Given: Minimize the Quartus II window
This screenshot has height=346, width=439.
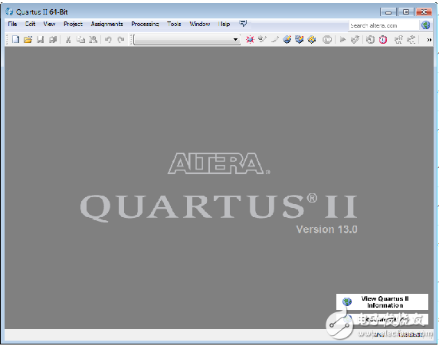Looking at the screenshot, I should click(388, 12).
